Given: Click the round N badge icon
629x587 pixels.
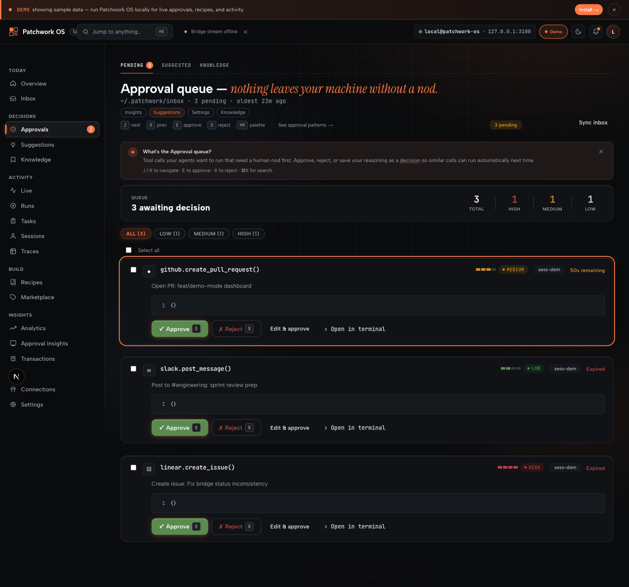Looking at the screenshot, I should [x=17, y=376].
